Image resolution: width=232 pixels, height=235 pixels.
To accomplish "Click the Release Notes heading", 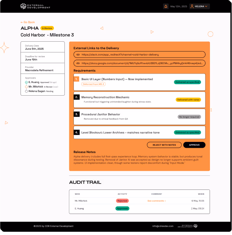I will tap(84, 152).
